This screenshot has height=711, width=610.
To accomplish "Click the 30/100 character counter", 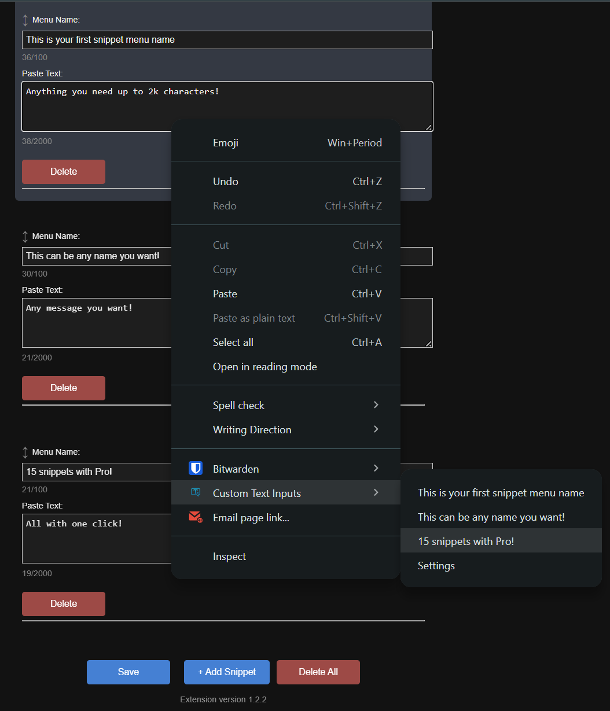I will click(x=35, y=274).
